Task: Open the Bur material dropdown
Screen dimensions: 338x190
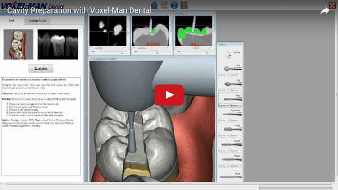Action: tap(236, 75)
